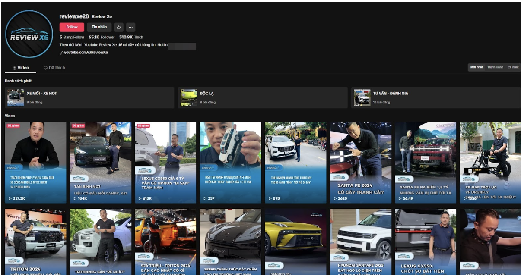Image resolution: width=521 pixels, height=276 pixels.
Task: Click the share arrow icon beside Tin nhắn
Action: click(119, 27)
